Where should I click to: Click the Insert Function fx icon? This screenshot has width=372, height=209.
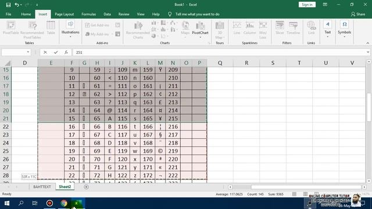[66, 52]
